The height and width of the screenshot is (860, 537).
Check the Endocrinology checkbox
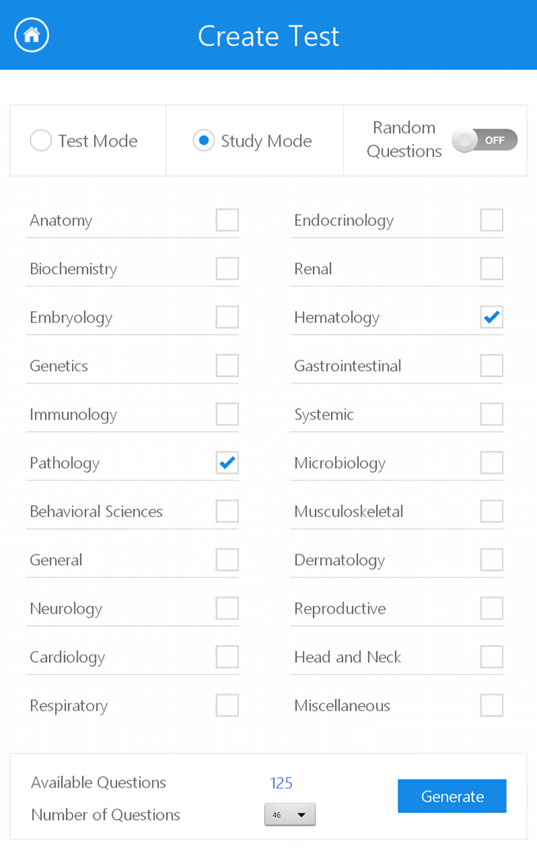pyautogui.click(x=492, y=220)
